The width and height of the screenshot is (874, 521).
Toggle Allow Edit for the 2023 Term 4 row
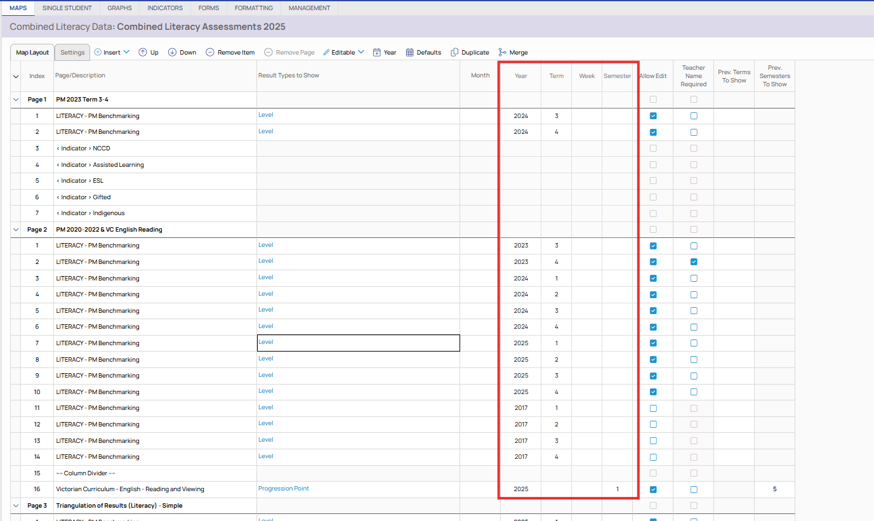pos(653,262)
